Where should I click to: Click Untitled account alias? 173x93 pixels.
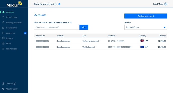[89, 47]
